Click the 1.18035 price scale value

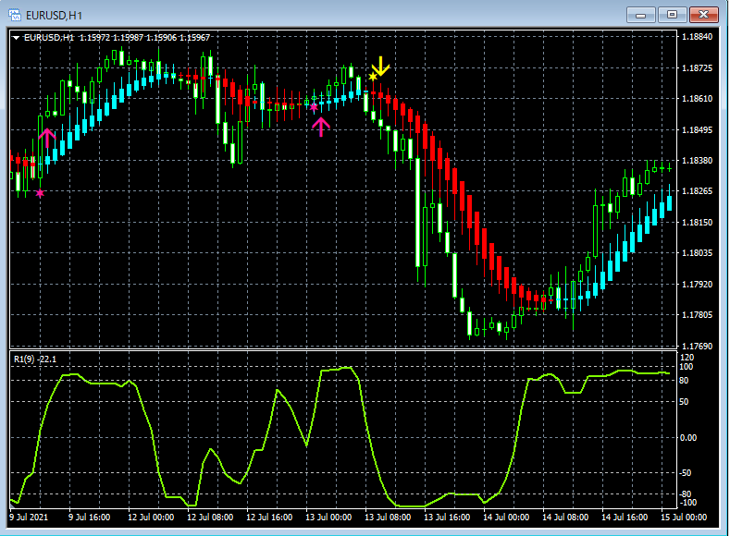[x=697, y=253]
